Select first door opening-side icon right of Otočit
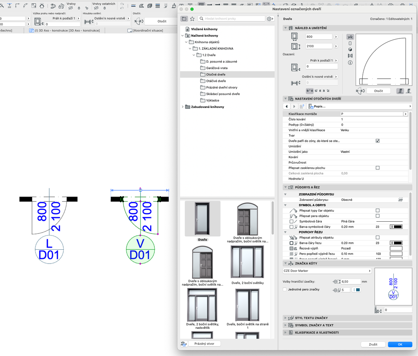The image size is (418, 356). (x=400, y=91)
